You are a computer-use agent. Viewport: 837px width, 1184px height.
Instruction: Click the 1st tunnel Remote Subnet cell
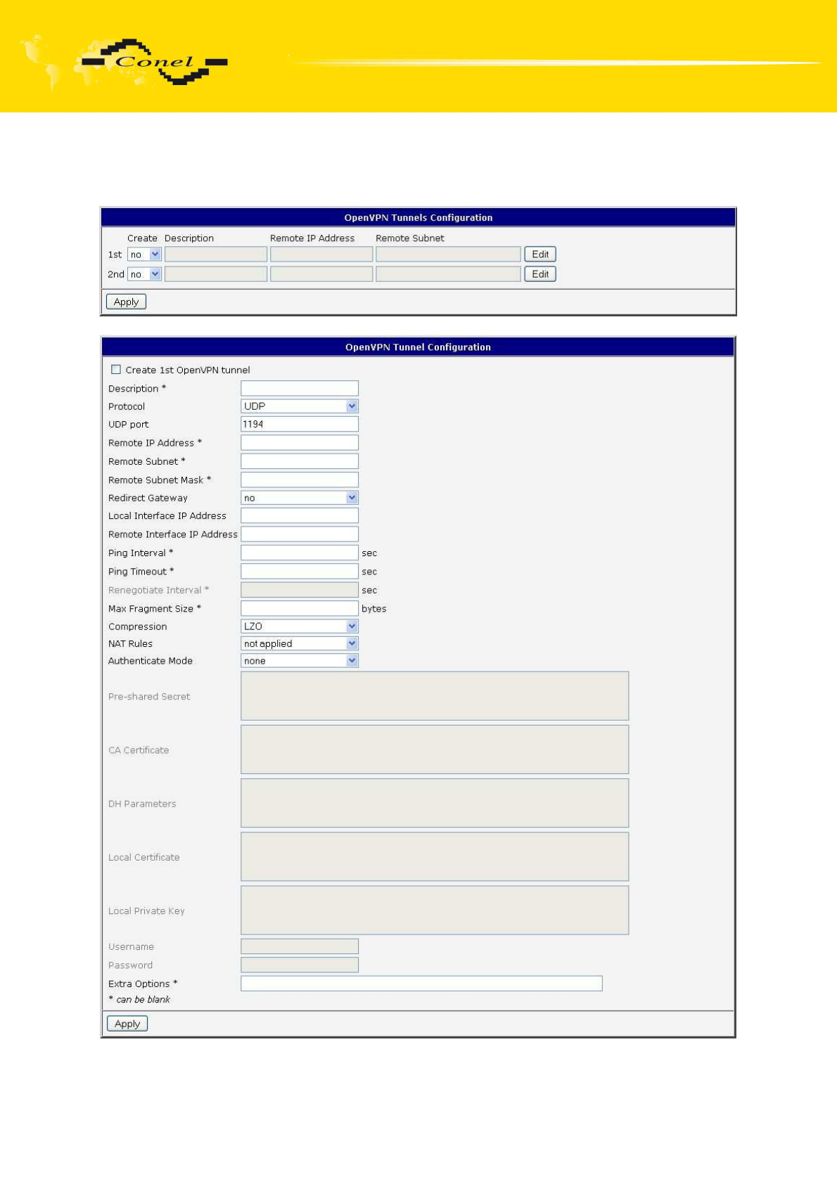point(448,255)
